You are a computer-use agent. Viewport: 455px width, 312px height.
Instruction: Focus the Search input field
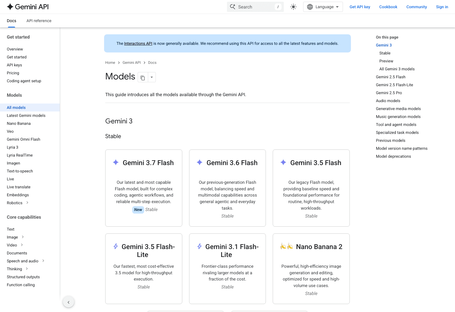point(255,7)
